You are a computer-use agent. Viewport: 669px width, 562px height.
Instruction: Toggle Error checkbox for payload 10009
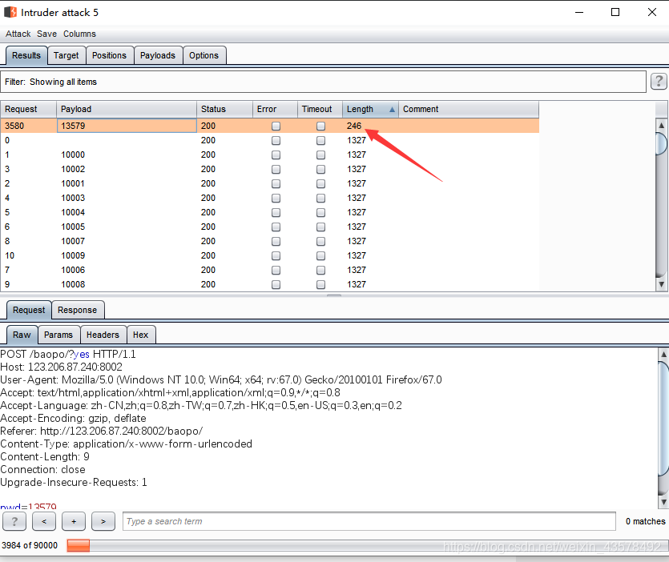click(x=276, y=256)
